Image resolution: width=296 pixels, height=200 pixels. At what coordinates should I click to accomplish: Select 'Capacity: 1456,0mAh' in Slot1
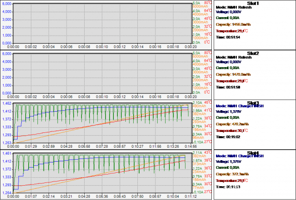pyautogui.click(x=233, y=25)
